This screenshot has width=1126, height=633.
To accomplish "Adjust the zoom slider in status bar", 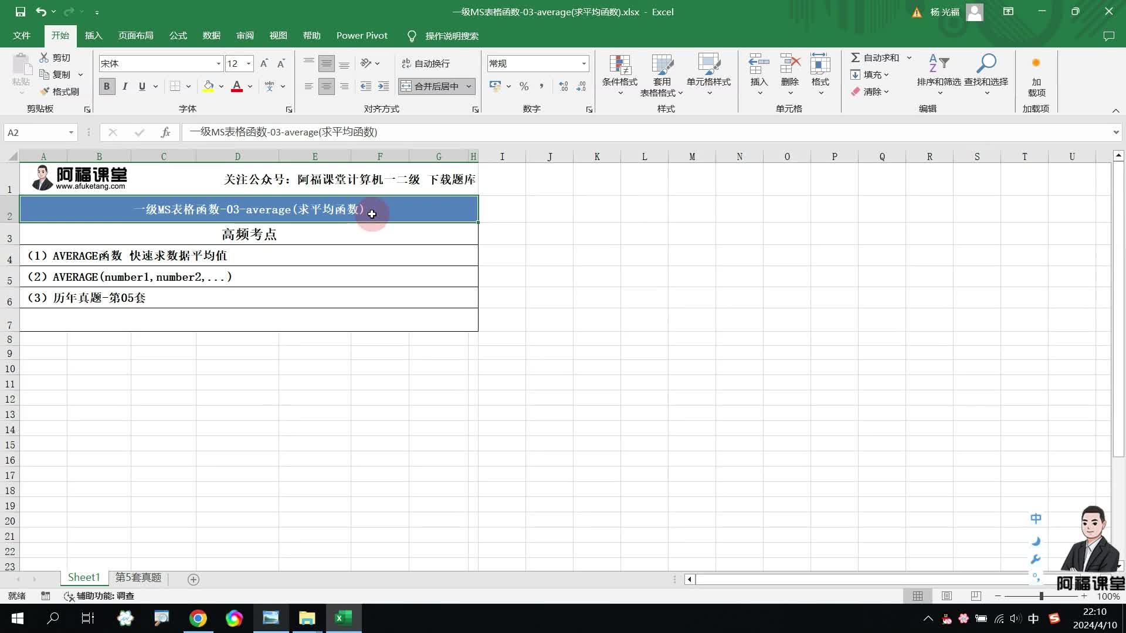I will click(x=1041, y=596).
